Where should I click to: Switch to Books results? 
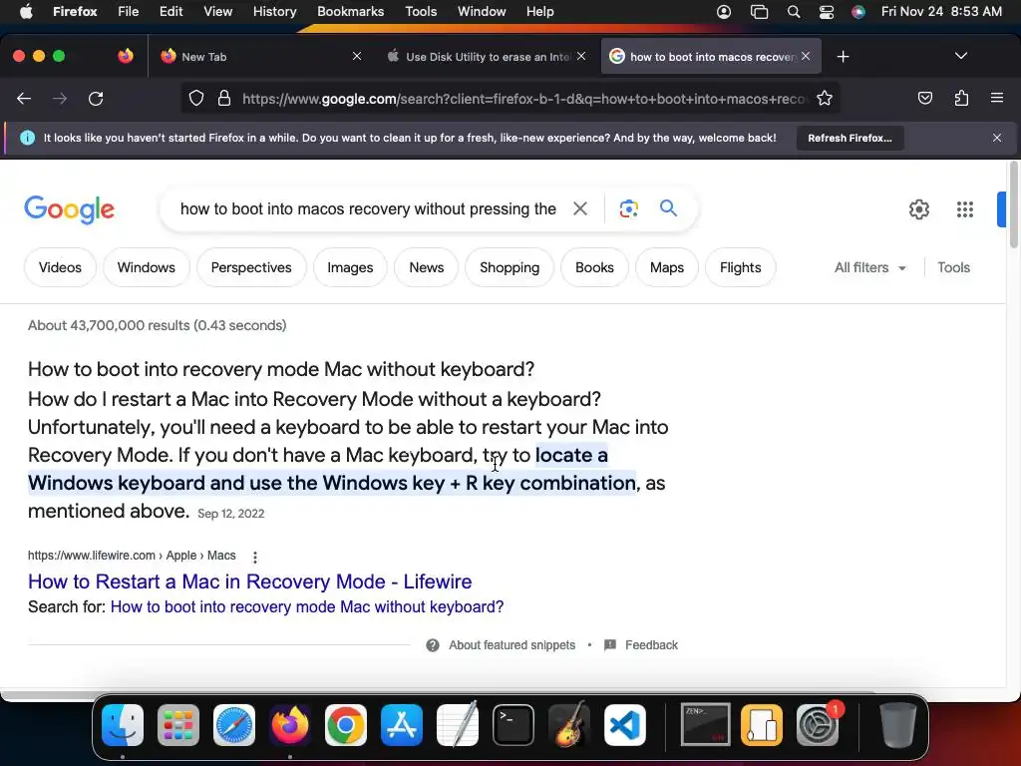[x=594, y=267]
